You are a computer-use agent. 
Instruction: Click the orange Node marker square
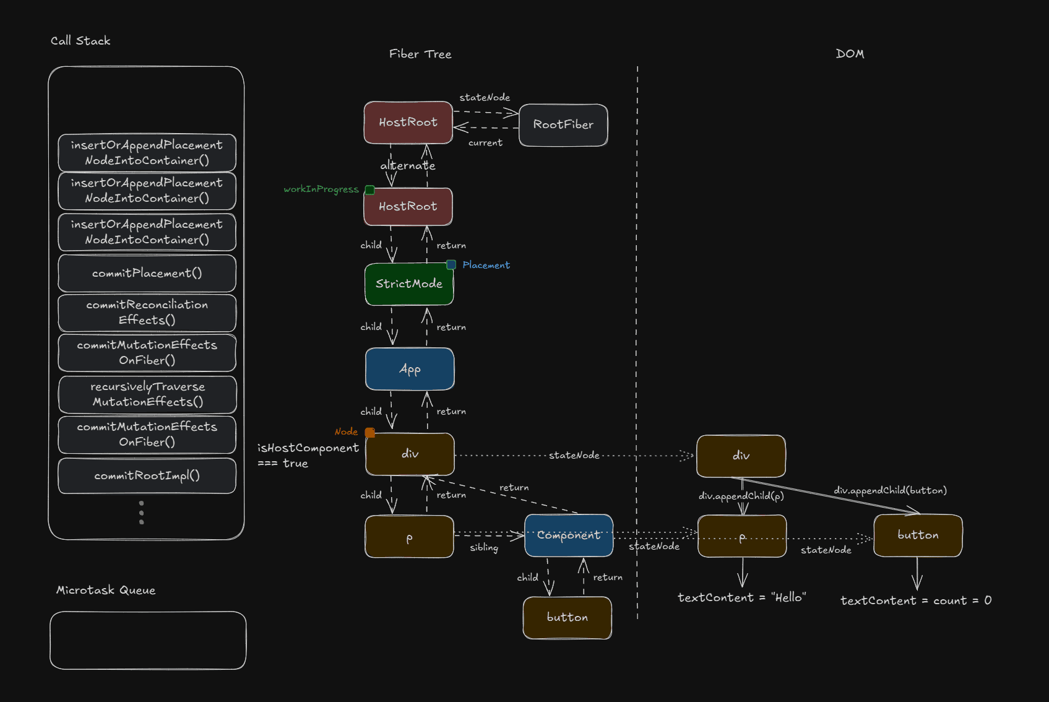(x=369, y=433)
